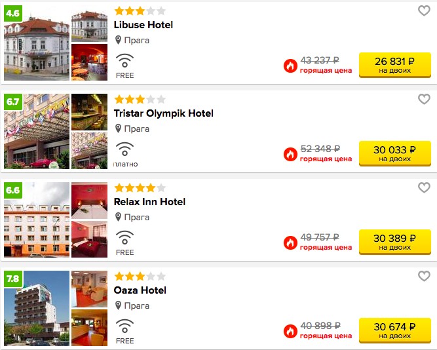Open the Libuse Hotel title link
437x350 pixels.
click(143, 25)
